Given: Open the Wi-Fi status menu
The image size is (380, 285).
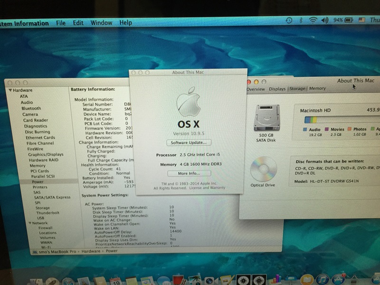Looking at the screenshot, I should tap(313, 20).
